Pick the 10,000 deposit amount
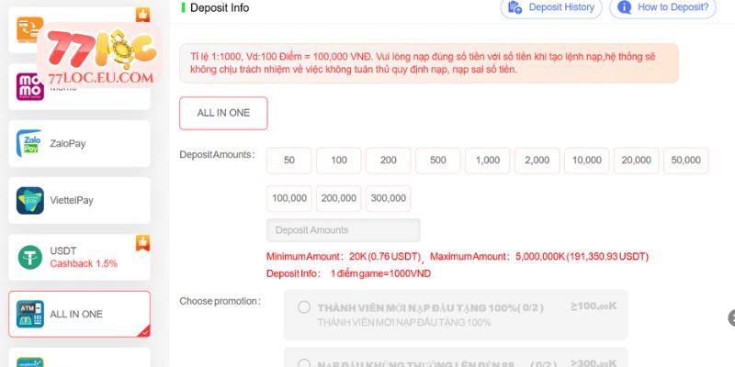Screen dimensions: 735x367 (x=586, y=161)
